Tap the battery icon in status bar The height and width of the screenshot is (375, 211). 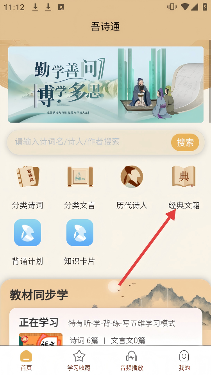tap(205, 7)
